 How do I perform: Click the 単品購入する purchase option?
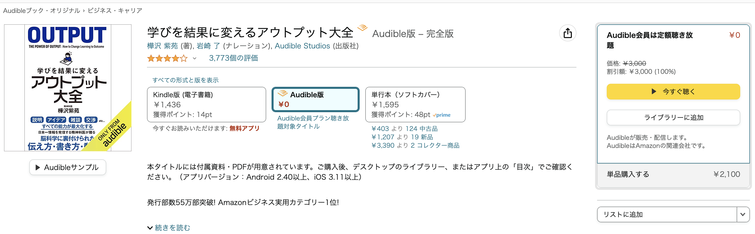(673, 174)
